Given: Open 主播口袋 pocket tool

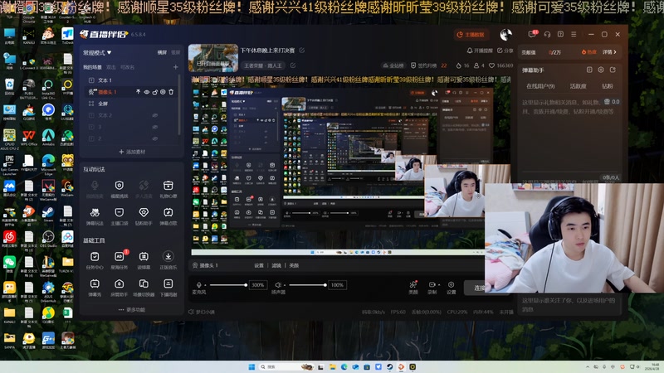Looking at the screenshot, I should 119,216.
